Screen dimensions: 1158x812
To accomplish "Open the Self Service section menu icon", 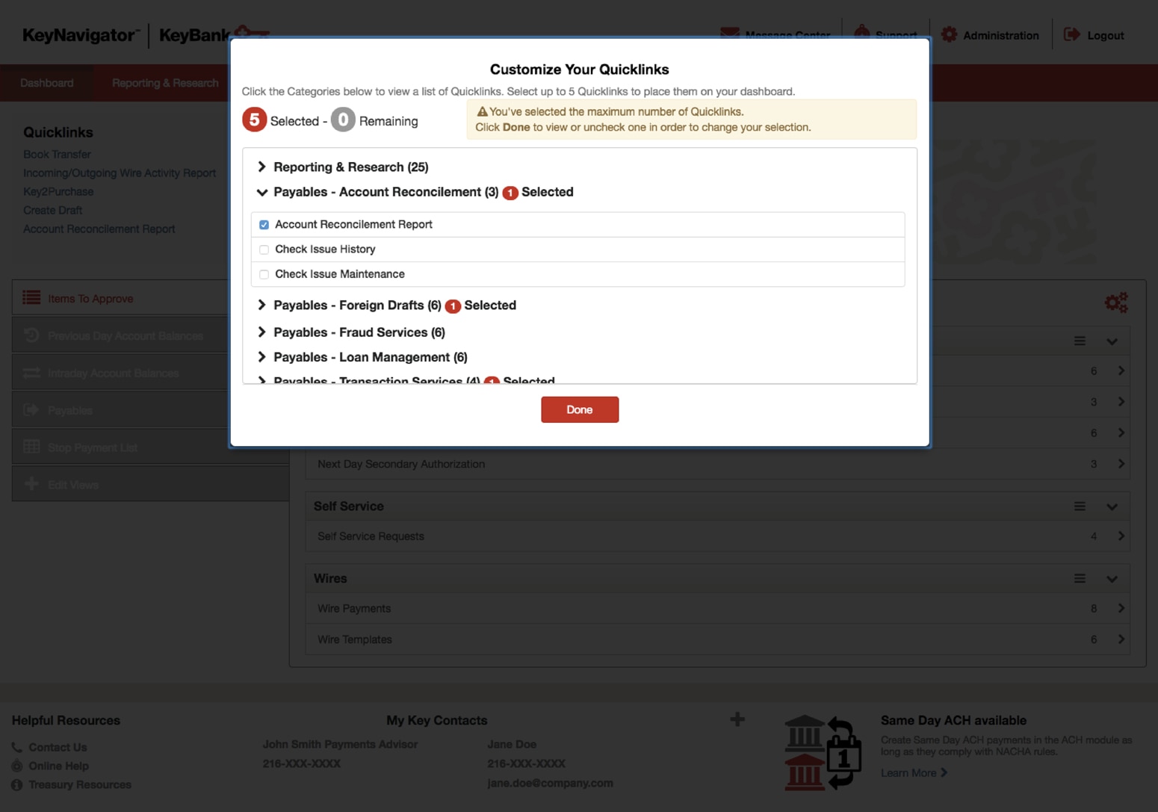I will pos(1080,506).
